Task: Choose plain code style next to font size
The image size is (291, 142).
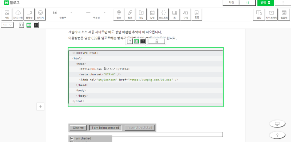Action: [x=21, y=25]
